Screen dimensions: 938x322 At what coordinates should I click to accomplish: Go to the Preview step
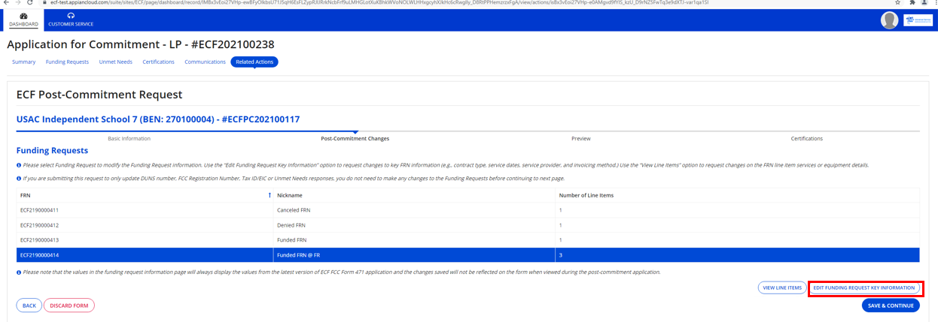click(x=580, y=138)
